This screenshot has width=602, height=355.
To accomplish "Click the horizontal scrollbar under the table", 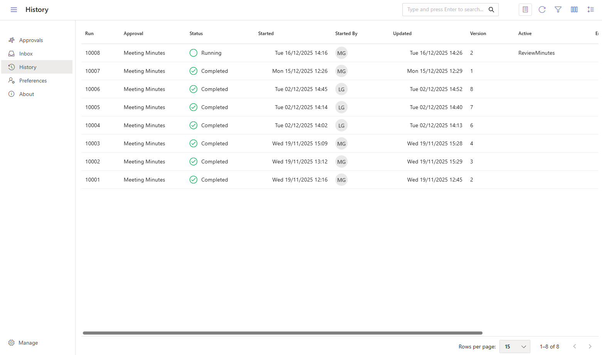I will (283, 333).
